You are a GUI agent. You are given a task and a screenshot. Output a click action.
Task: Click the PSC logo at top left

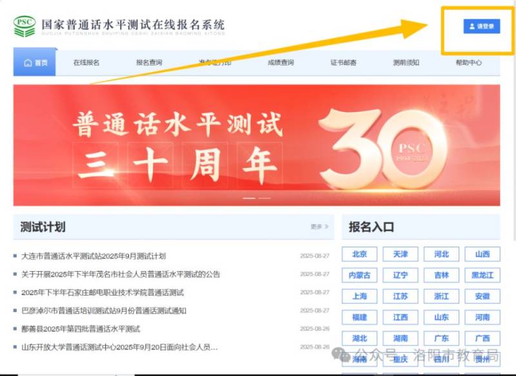[x=26, y=24]
